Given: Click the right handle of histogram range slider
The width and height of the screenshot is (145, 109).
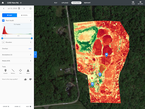Looking at the screenshot, I should 32,38.
